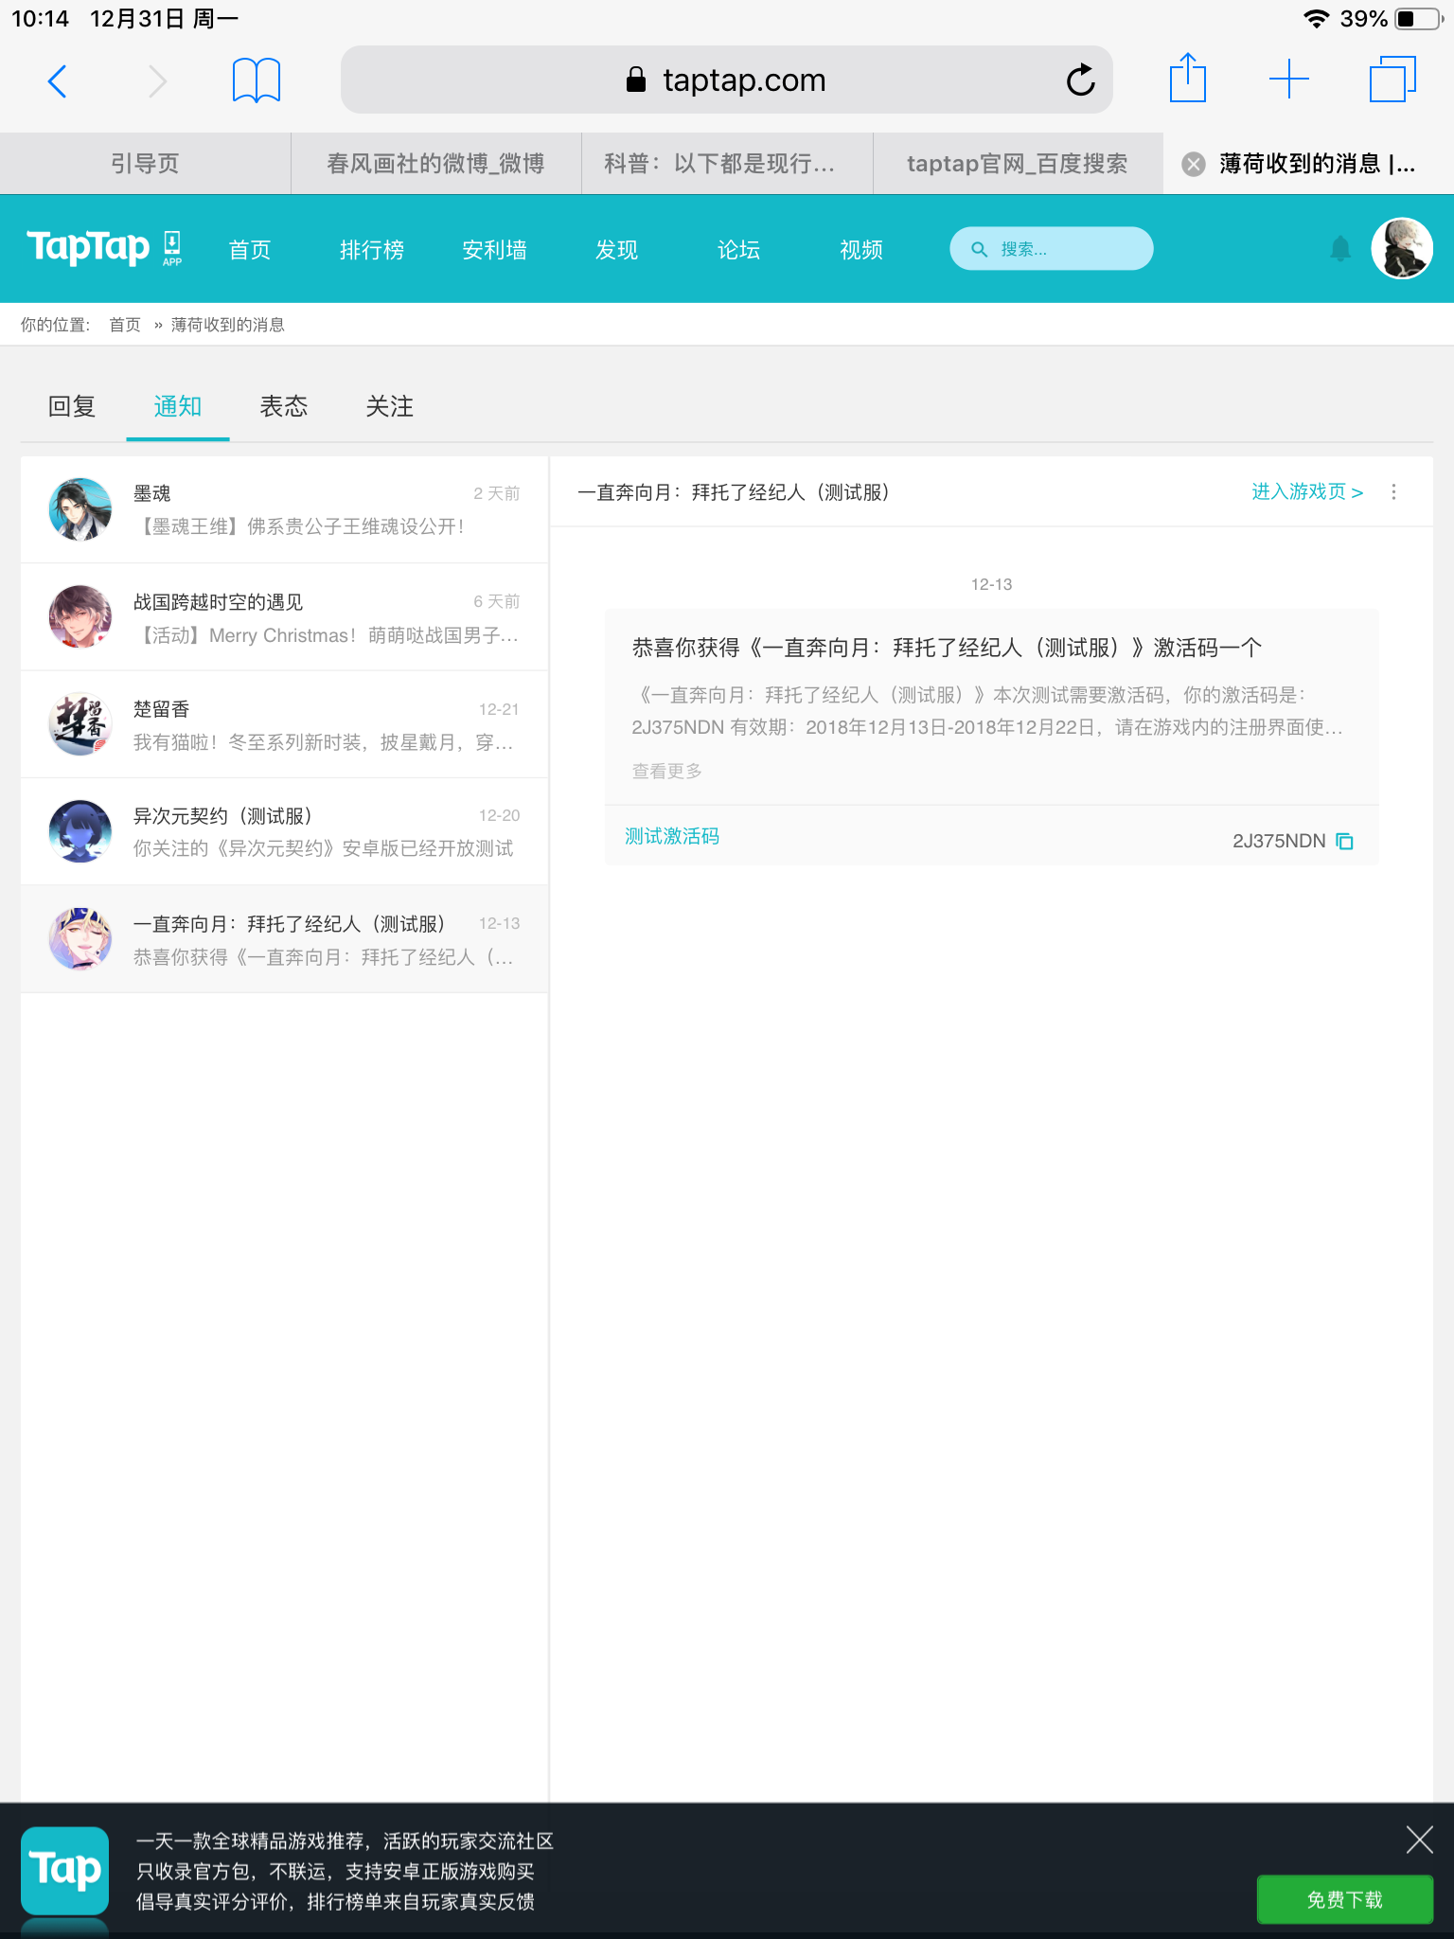Click the 一直奔向月 game avatar
Viewport: 1454px width, 1939px height.
tap(80, 938)
